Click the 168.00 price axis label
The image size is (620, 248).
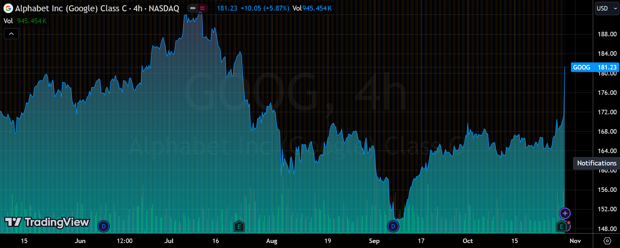[607, 132]
